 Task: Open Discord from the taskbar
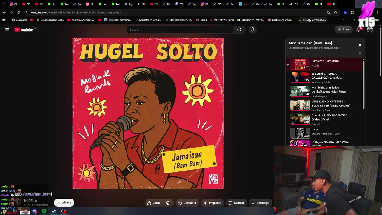(x=35, y=211)
